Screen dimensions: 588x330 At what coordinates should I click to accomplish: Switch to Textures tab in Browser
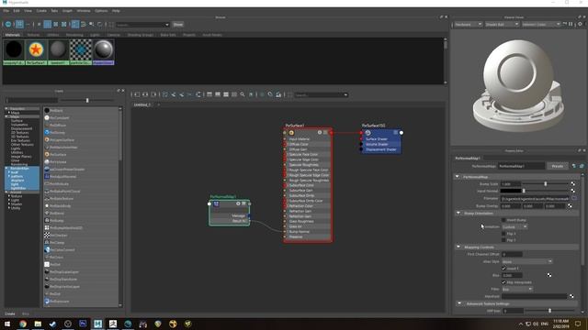pyautogui.click(x=33, y=35)
